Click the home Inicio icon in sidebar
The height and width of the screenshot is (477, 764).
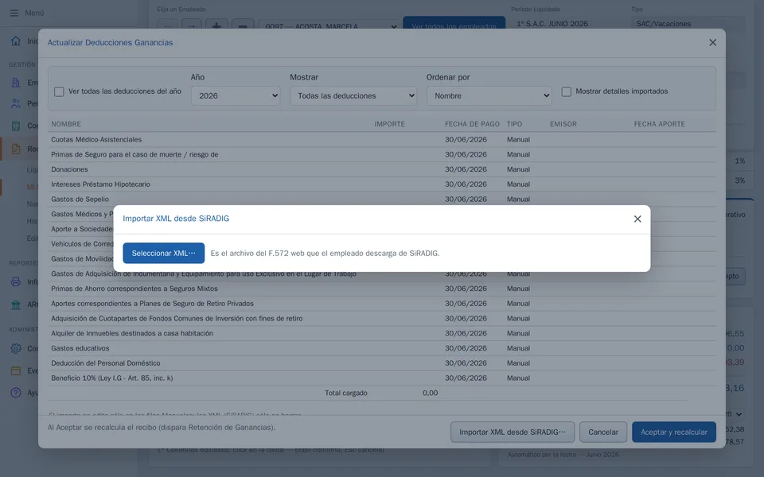(x=16, y=41)
